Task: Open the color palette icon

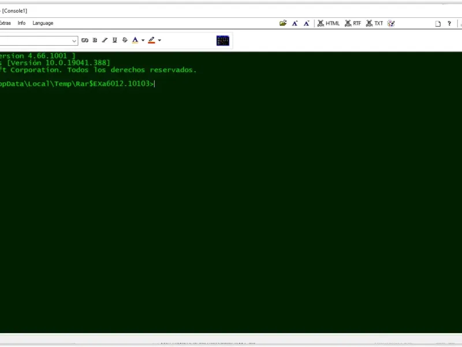Action: click(391, 23)
